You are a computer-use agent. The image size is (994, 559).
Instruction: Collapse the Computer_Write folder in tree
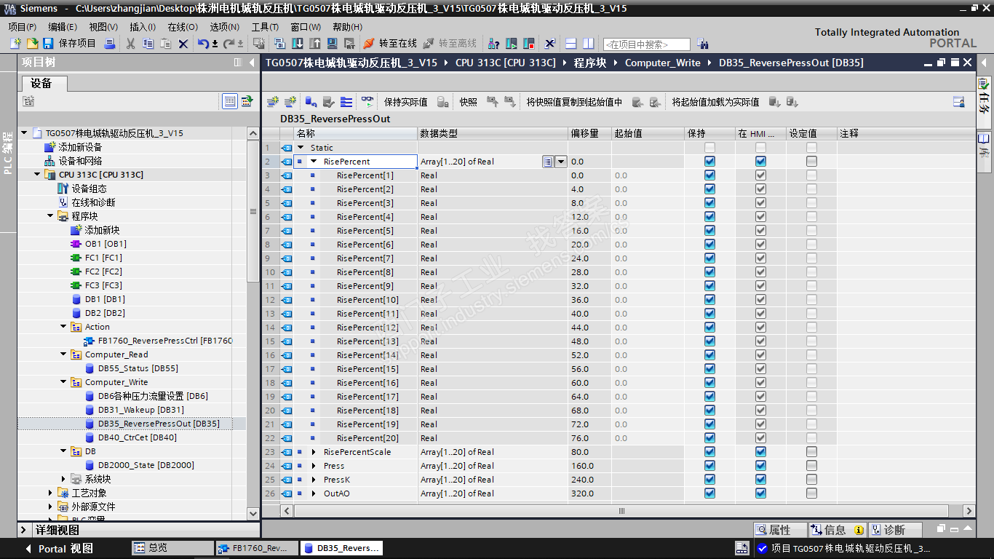click(64, 382)
